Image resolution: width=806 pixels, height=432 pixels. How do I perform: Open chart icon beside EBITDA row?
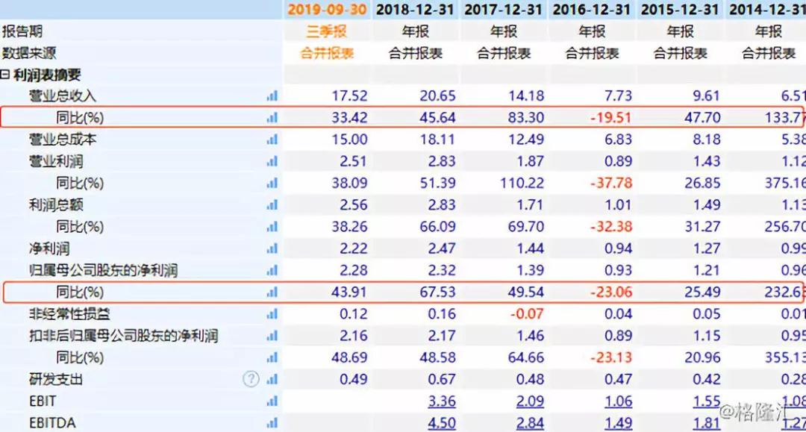[x=272, y=423]
